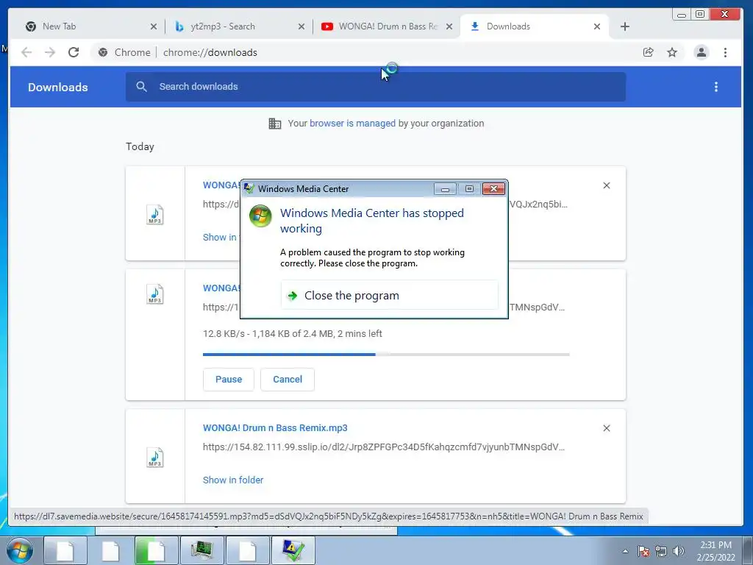
Task: Click the 154.82.111.99.sslip.io download URL
Action: (383, 447)
